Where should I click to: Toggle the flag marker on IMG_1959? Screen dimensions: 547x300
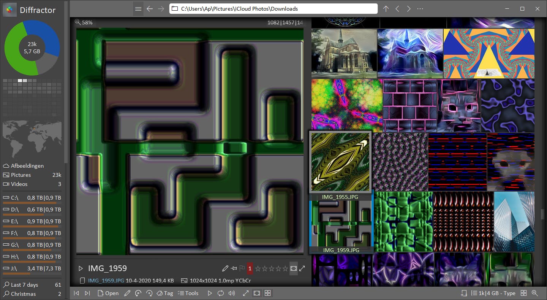pyautogui.click(x=242, y=268)
